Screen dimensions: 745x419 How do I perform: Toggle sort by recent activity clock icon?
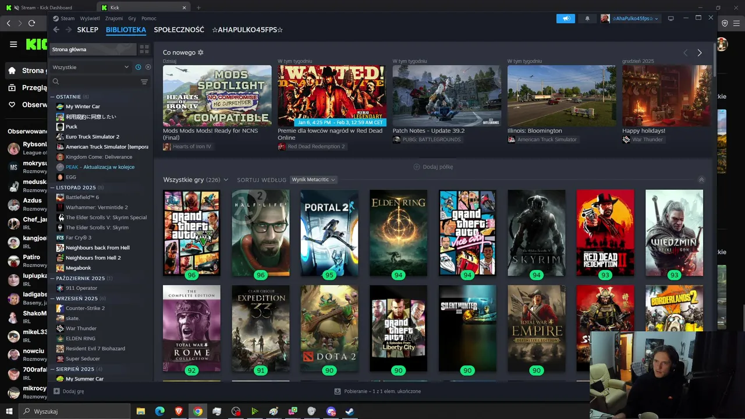[x=138, y=67]
